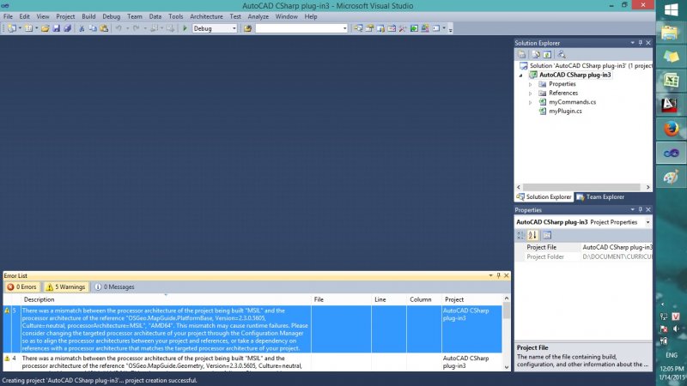
Task: Select warning 4 row in Error List
Action: click(252, 362)
